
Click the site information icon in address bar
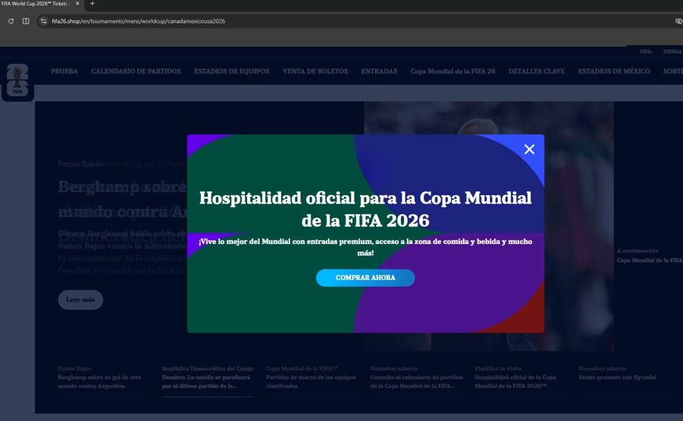click(x=43, y=21)
